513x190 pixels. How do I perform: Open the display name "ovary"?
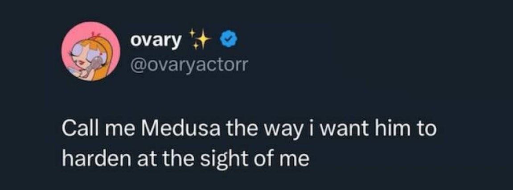tap(156, 41)
